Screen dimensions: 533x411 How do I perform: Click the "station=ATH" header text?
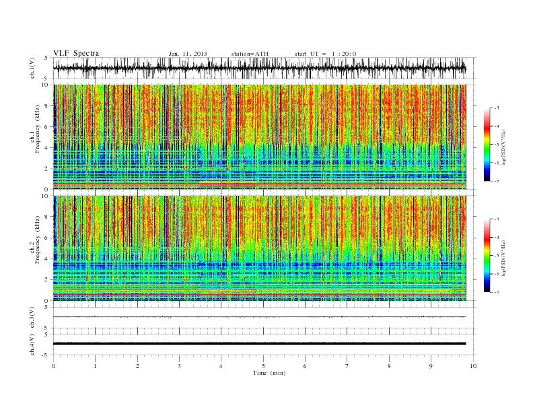pyautogui.click(x=250, y=54)
